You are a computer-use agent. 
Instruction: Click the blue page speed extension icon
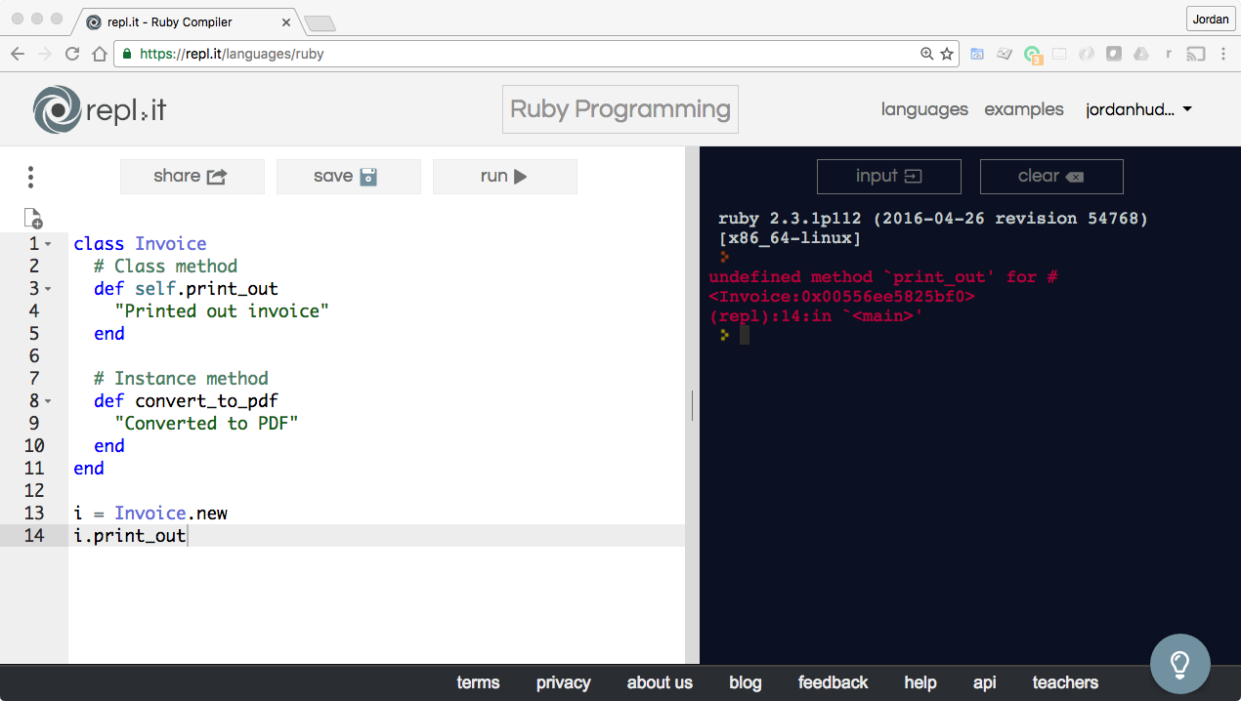click(x=977, y=54)
